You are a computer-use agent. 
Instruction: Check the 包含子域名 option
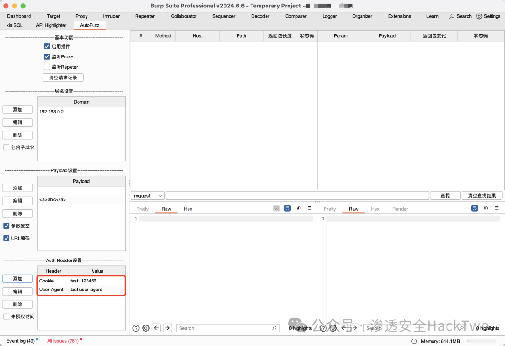tap(6, 147)
